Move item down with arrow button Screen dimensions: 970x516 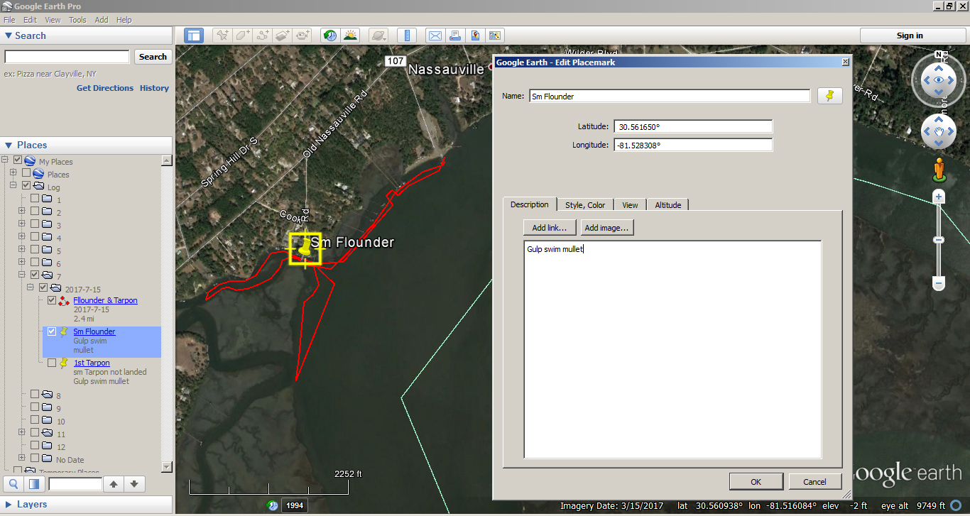[x=134, y=484]
